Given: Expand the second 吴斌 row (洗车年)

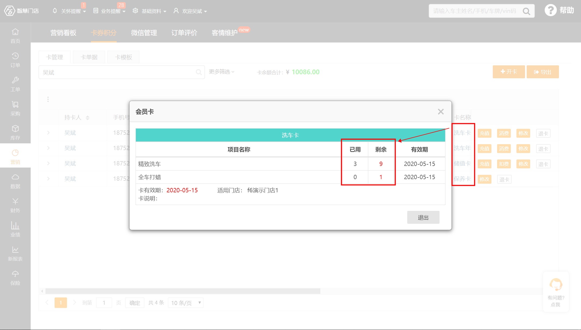Looking at the screenshot, I should click(48, 148).
